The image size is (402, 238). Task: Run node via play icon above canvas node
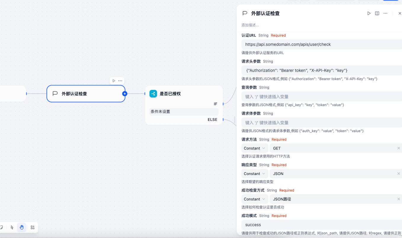pos(114,81)
